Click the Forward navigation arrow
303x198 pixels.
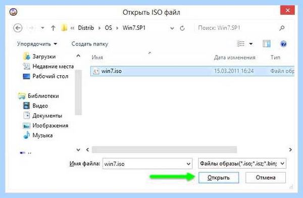pyautogui.click(x=31, y=28)
